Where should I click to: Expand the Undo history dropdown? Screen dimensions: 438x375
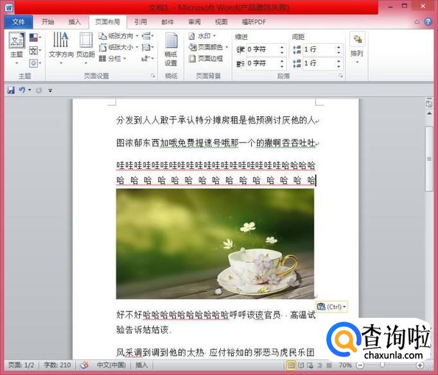point(30,90)
